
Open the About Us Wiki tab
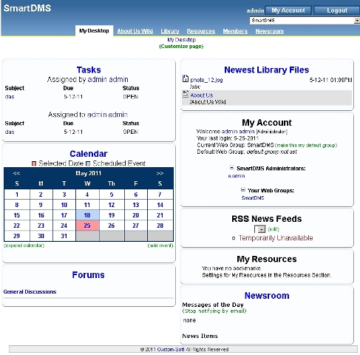pos(135,31)
